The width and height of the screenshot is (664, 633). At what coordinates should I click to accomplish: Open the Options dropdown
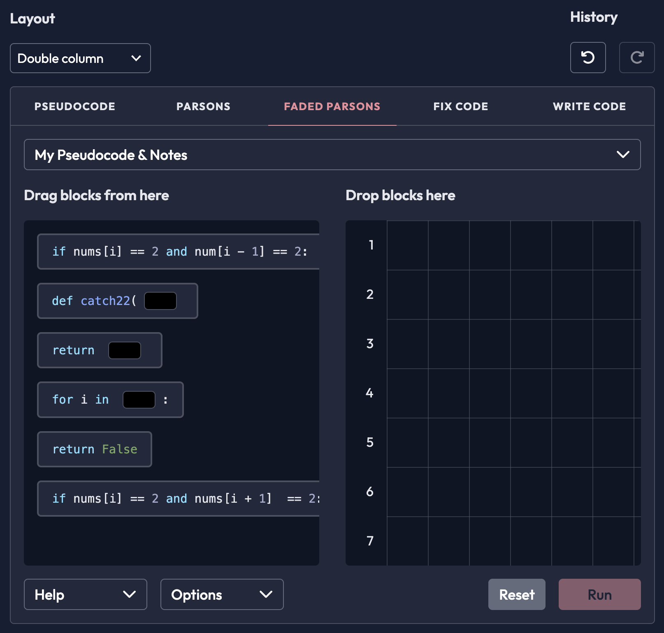click(222, 594)
